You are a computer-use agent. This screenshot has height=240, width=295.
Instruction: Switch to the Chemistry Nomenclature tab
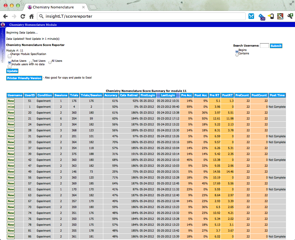click(x=54, y=7)
